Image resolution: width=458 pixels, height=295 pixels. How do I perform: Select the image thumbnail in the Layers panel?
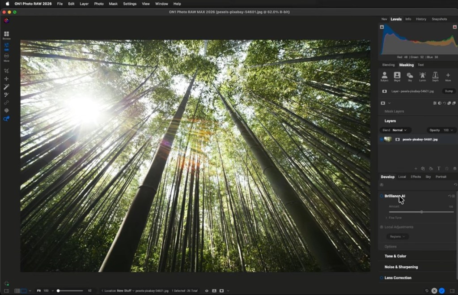click(x=388, y=139)
